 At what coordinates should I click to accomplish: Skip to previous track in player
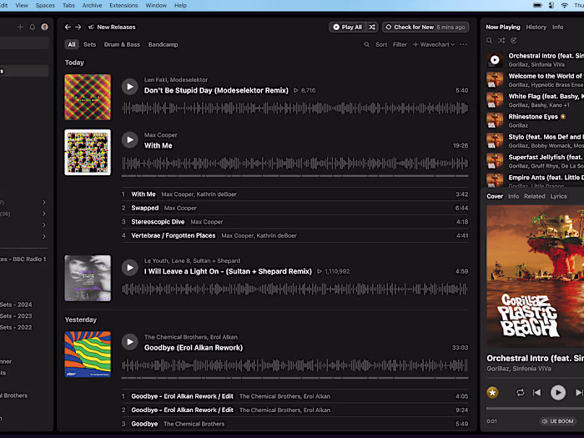click(536, 392)
